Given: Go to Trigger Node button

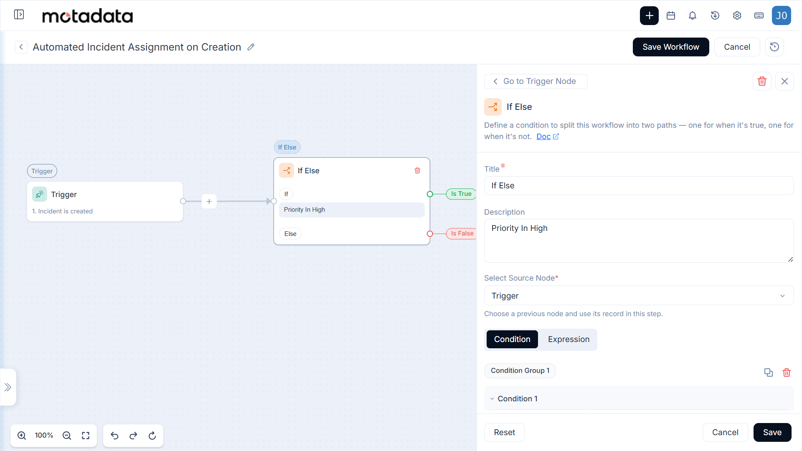Looking at the screenshot, I should (x=536, y=81).
